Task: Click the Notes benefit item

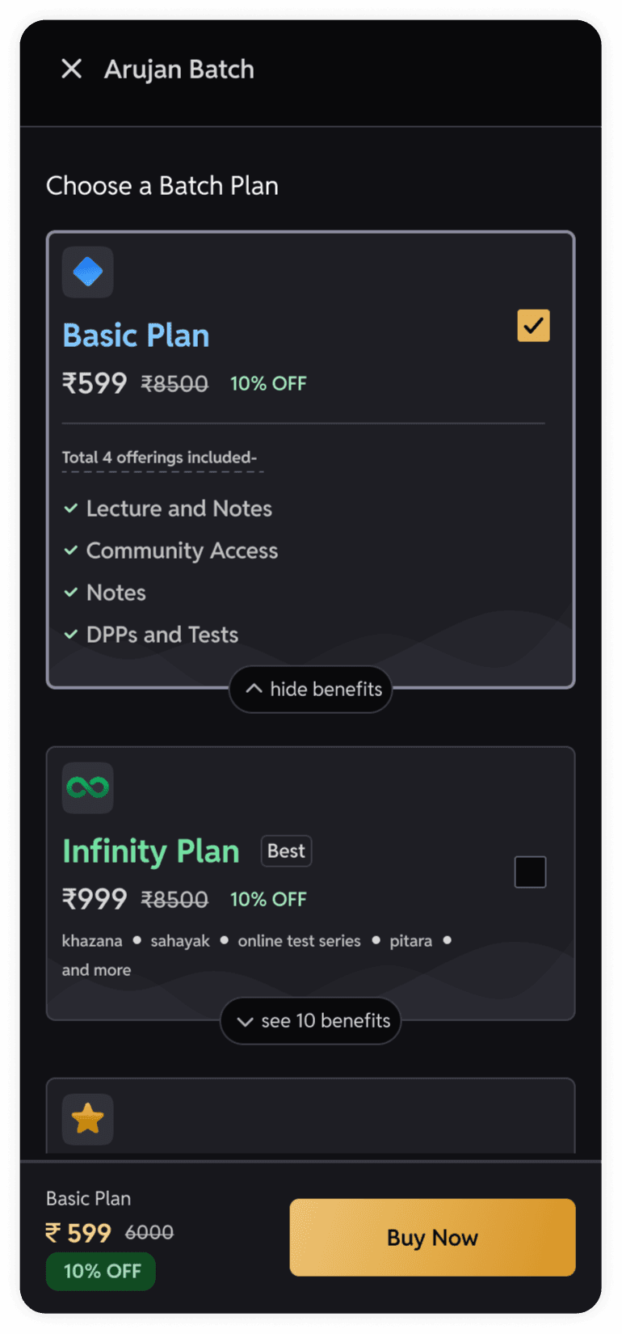Action: click(x=116, y=593)
